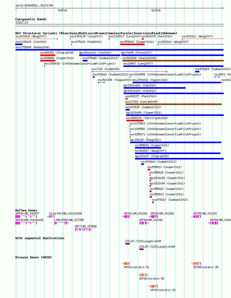Click first segmental duplication purple block
Viewport: 231px width, 298px height.
(x=128, y=244)
